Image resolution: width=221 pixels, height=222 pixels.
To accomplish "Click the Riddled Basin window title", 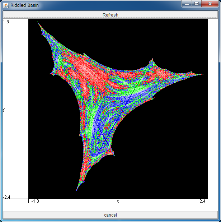I will point(24,5).
